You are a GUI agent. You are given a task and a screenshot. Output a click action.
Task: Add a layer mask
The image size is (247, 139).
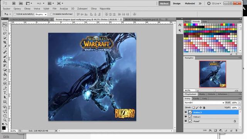(215, 131)
